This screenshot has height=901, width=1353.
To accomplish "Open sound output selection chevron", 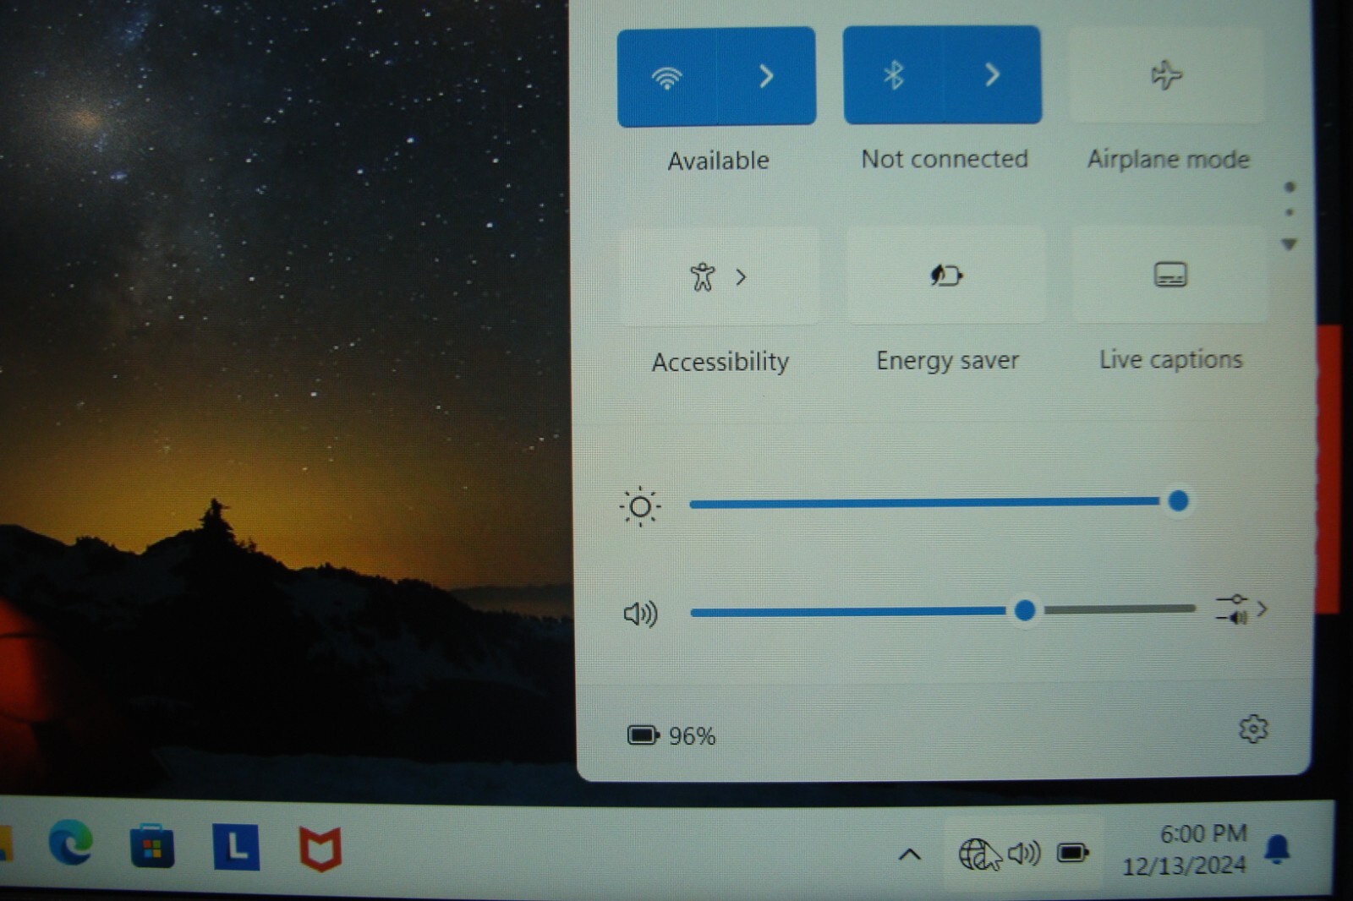I will (x=1241, y=609).
